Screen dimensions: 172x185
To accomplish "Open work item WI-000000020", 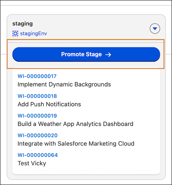I will (37, 135).
